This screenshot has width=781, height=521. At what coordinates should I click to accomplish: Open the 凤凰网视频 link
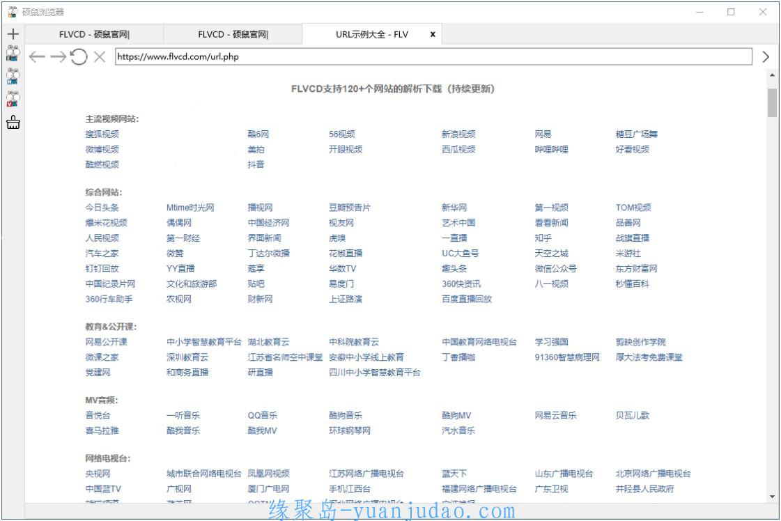click(268, 474)
